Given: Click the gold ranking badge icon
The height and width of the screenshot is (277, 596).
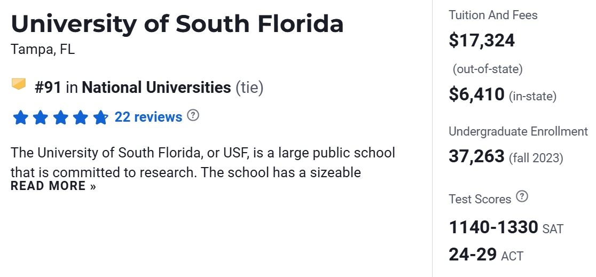Looking at the screenshot, I should [x=19, y=84].
